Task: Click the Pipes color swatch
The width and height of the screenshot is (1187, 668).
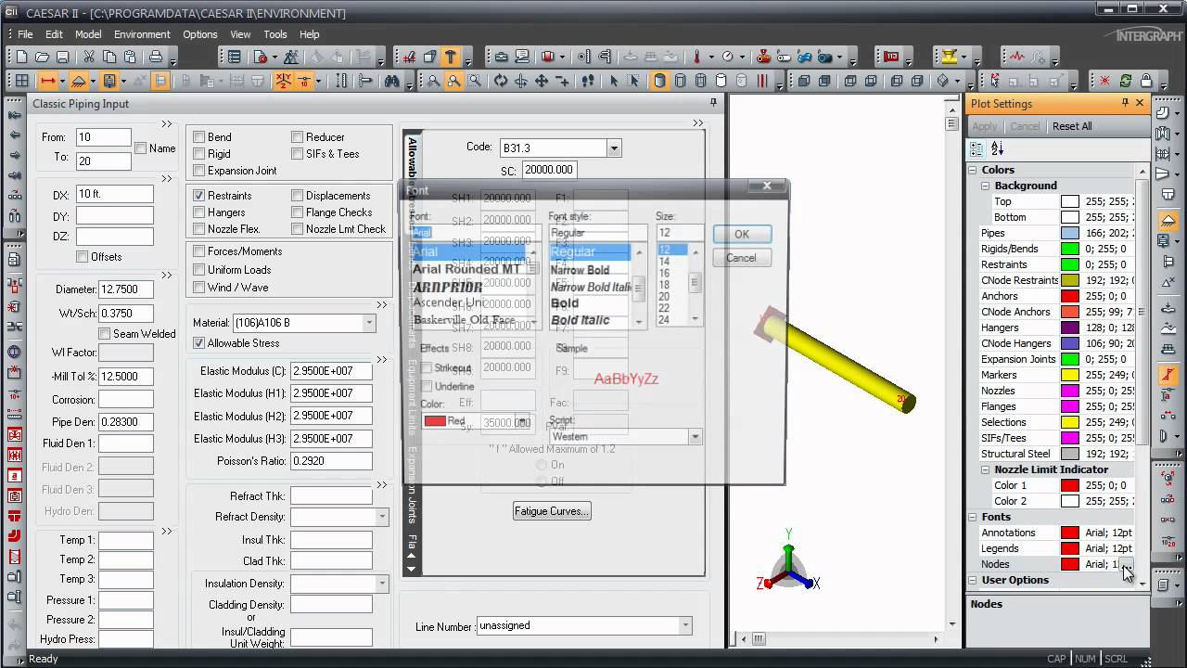Action: [x=1070, y=233]
